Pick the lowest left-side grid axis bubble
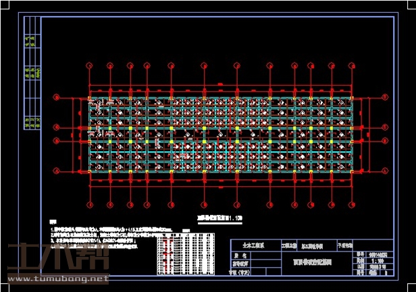 pyautogui.click(x=57, y=172)
